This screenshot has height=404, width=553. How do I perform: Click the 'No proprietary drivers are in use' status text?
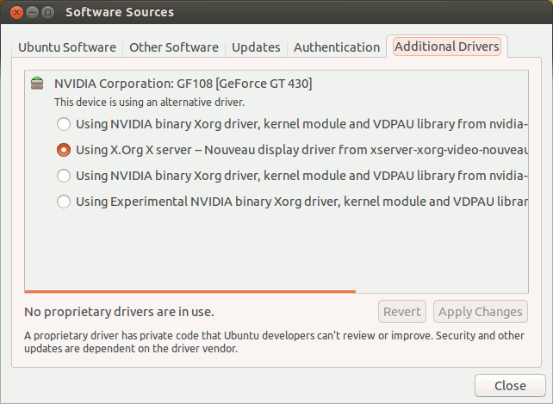point(119,312)
